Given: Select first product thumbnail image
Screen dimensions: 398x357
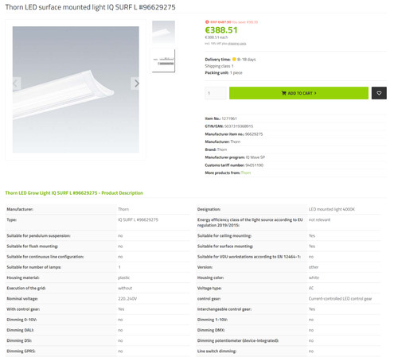Looking at the screenshot, I should coord(163,32).
